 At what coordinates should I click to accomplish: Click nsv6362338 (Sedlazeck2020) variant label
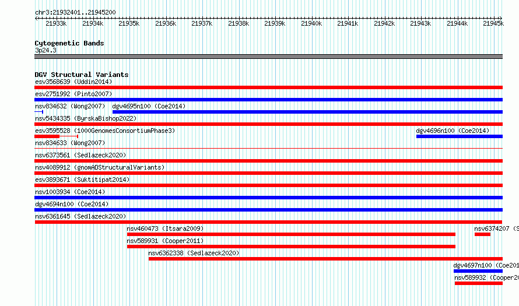[x=194, y=253]
